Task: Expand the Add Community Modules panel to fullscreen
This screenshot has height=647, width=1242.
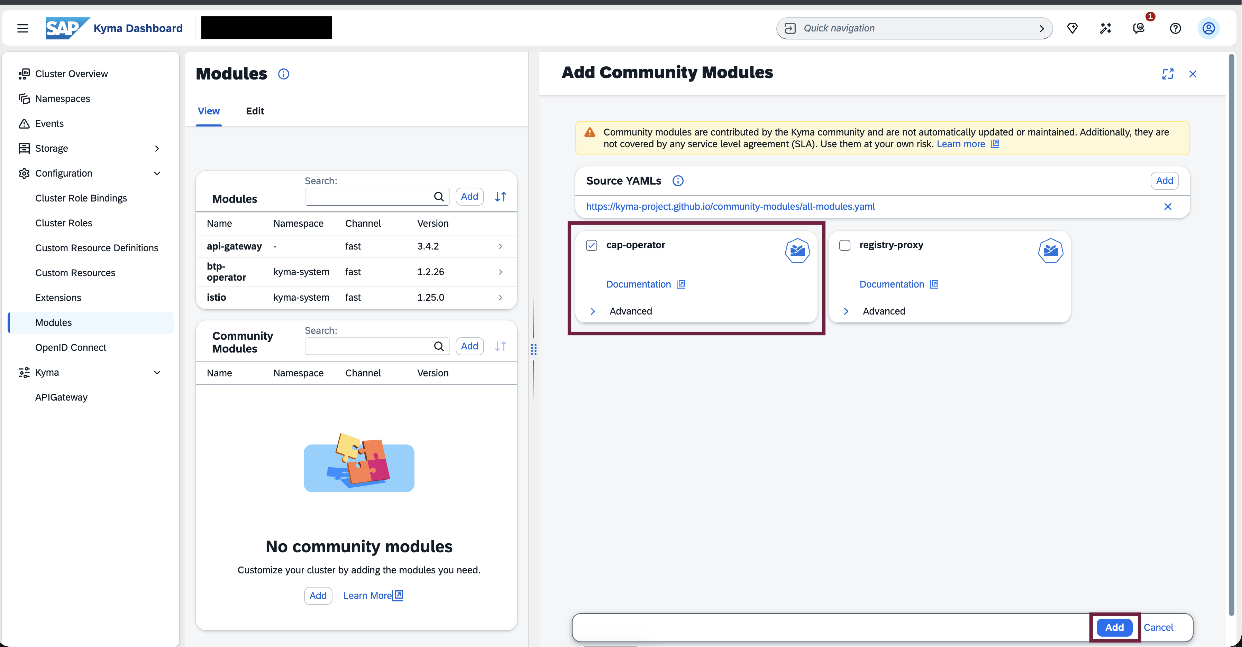Action: [1168, 74]
